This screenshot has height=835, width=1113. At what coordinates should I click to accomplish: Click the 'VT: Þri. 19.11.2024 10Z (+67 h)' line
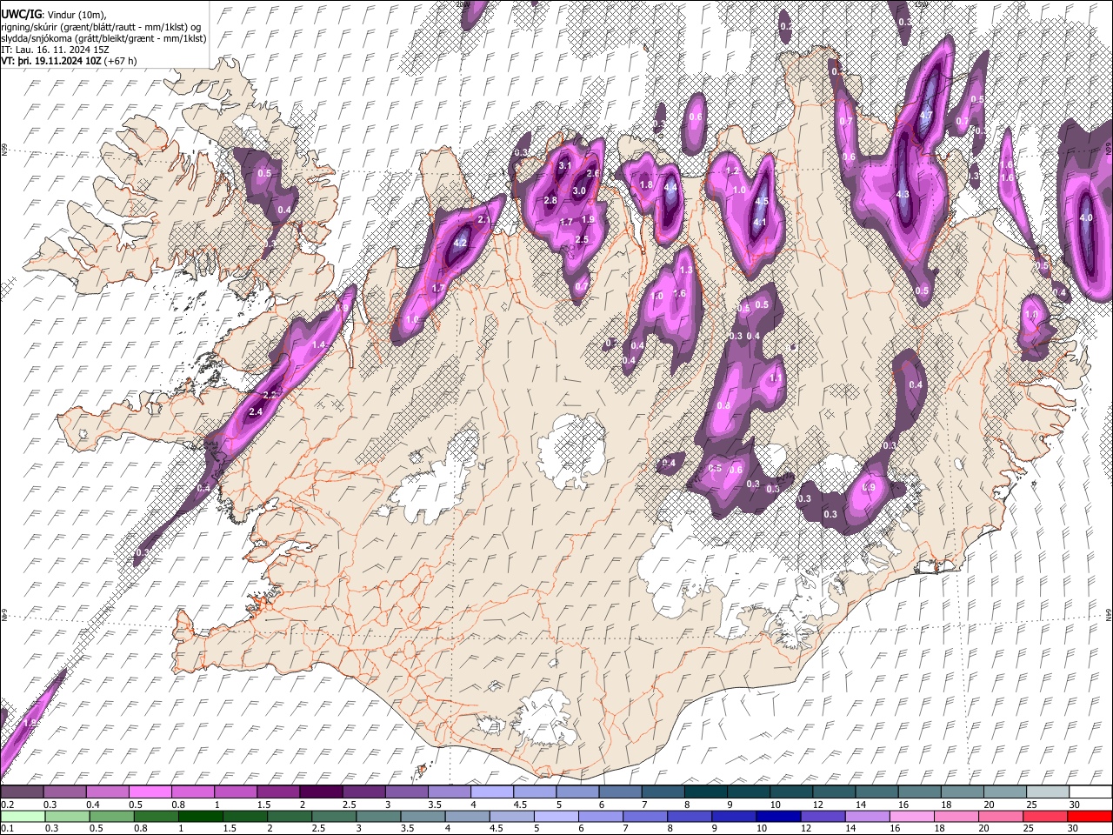pyautogui.click(x=70, y=61)
